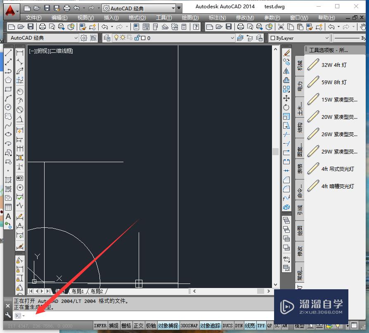
Task: Switch to the 布局1 layout tab
Action: (x=78, y=291)
